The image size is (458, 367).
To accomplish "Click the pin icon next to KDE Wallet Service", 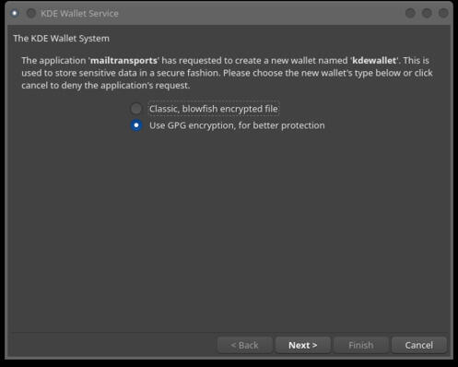I will coord(31,13).
